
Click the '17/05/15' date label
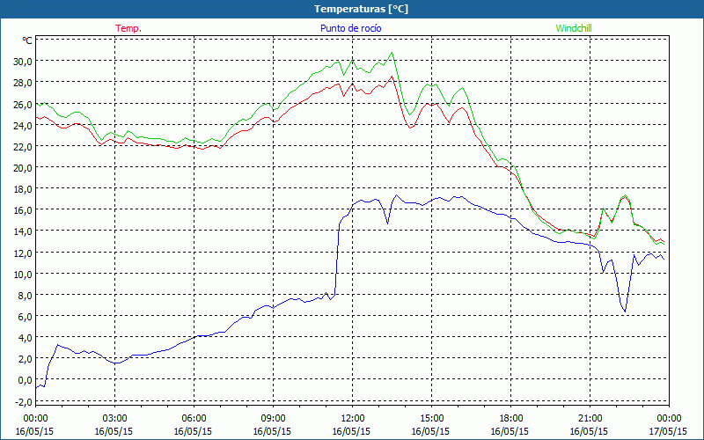pyautogui.click(x=668, y=431)
